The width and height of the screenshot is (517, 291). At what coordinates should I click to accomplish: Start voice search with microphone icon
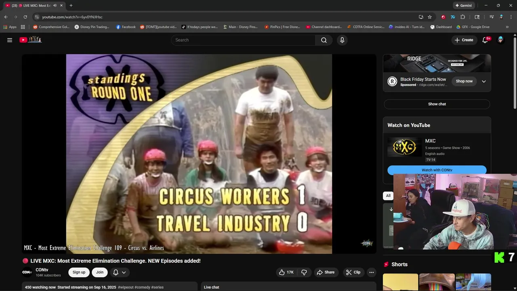click(x=342, y=40)
